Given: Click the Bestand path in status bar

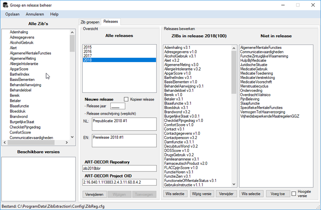Looking at the screenshot, I should coord(53,206).
